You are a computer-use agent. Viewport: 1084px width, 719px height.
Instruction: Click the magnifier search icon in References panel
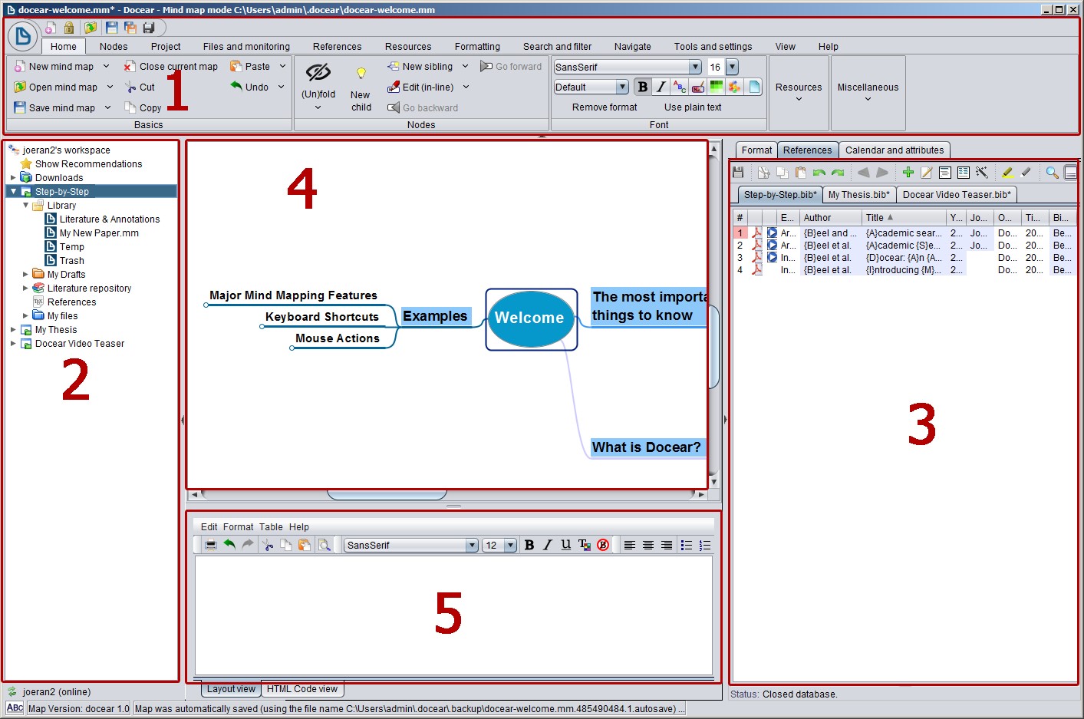click(1053, 173)
